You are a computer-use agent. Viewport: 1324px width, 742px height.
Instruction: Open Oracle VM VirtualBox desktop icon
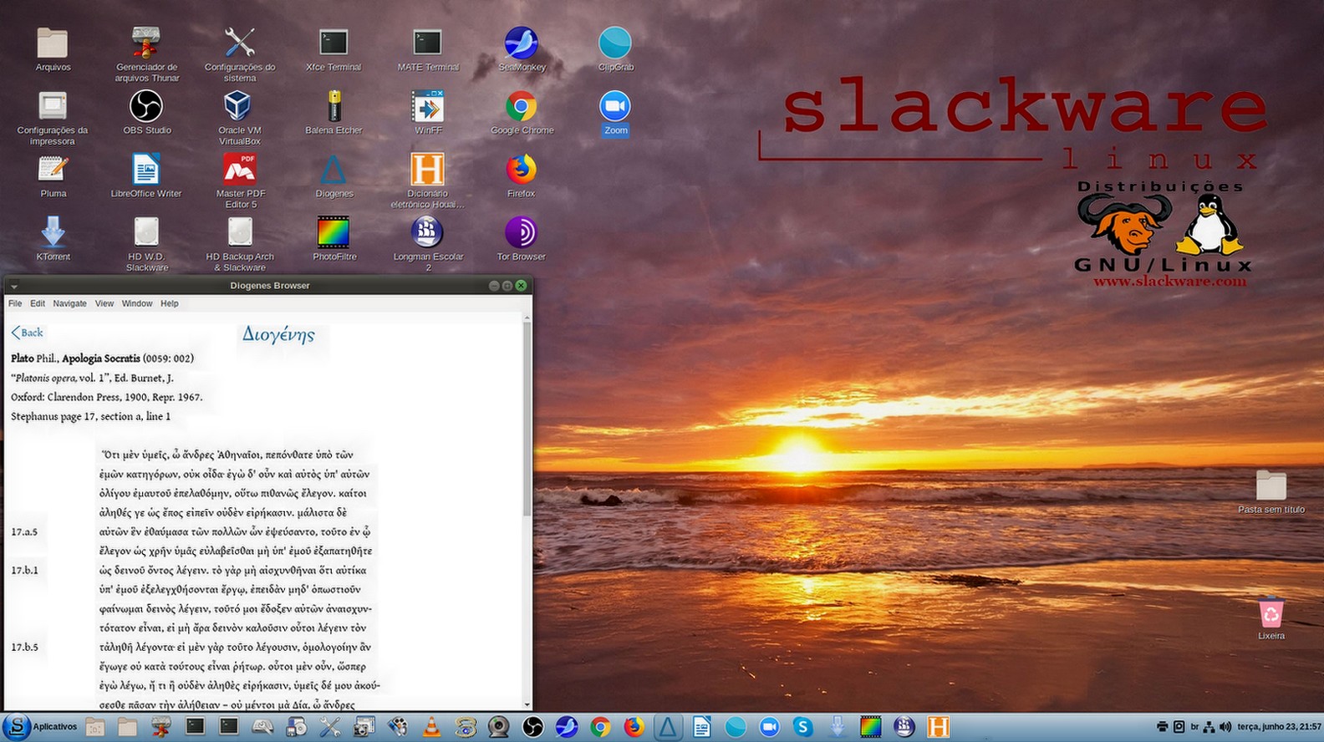(x=239, y=107)
